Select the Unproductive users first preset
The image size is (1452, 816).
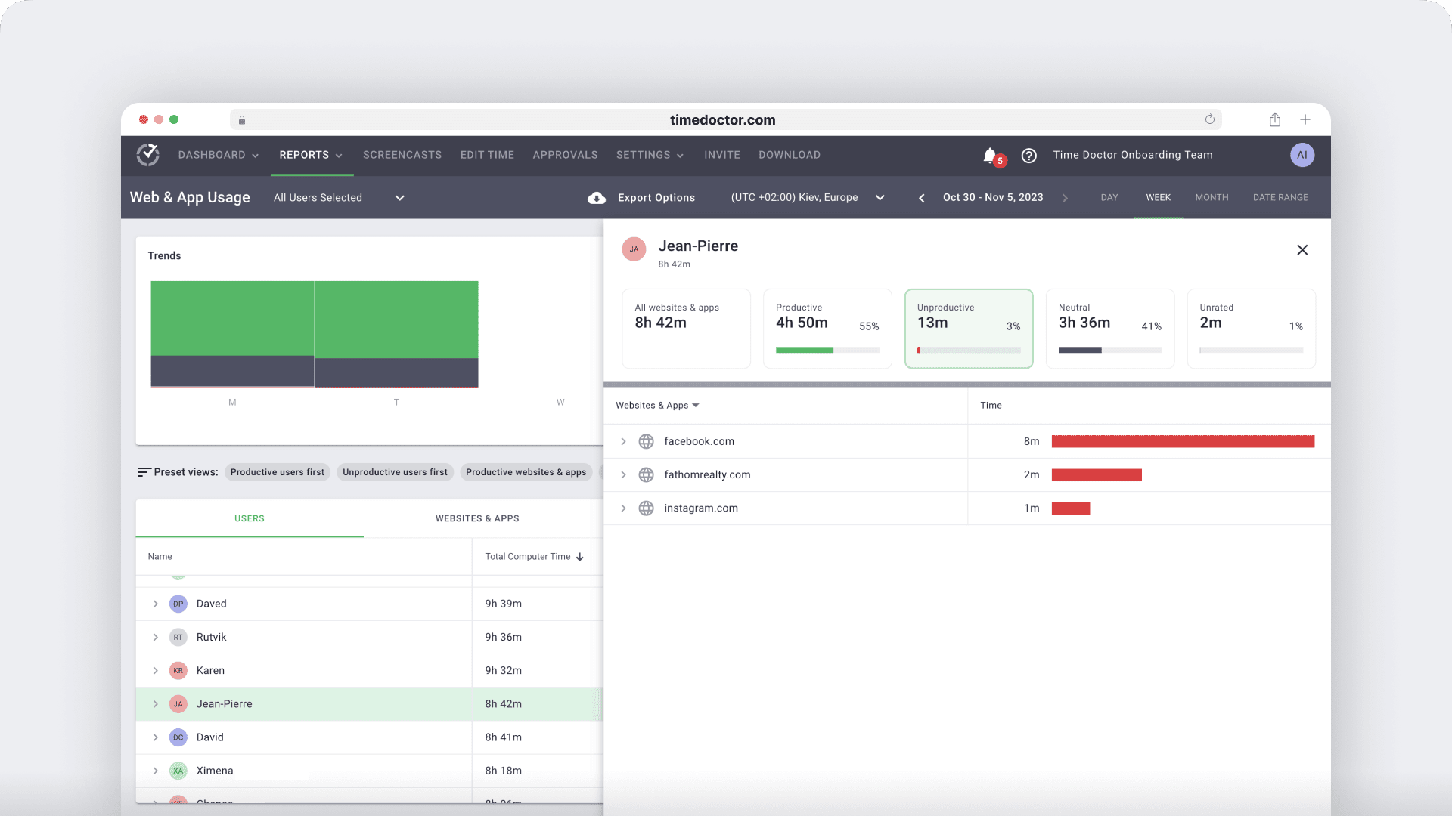tap(395, 471)
